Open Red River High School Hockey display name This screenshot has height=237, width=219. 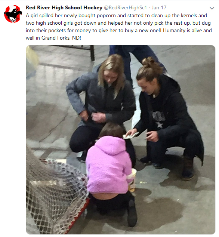[64, 7]
